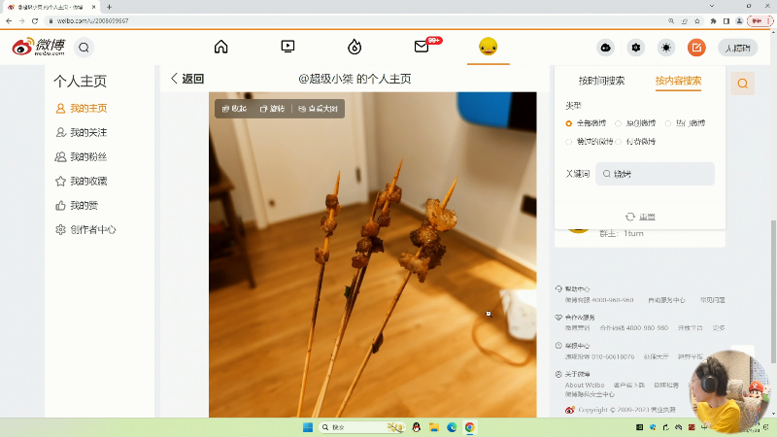
Task: Toggle the sun theme mode icon
Action: 666,48
